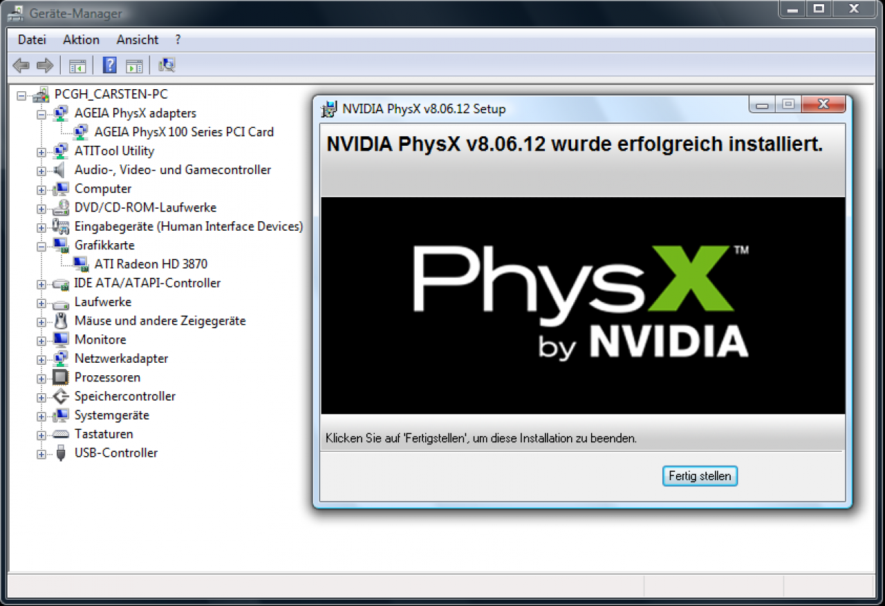Click the DVD/CD-ROM drive icon

coord(61,207)
